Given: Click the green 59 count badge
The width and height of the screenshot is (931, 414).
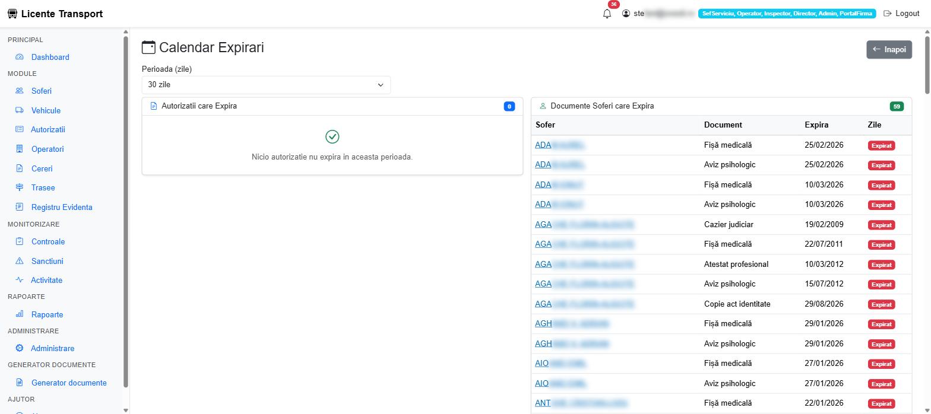Looking at the screenshot, I should pos(897,107).
